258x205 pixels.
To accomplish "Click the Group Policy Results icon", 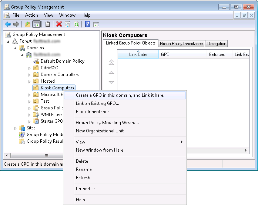I will [x=22, y=141].
